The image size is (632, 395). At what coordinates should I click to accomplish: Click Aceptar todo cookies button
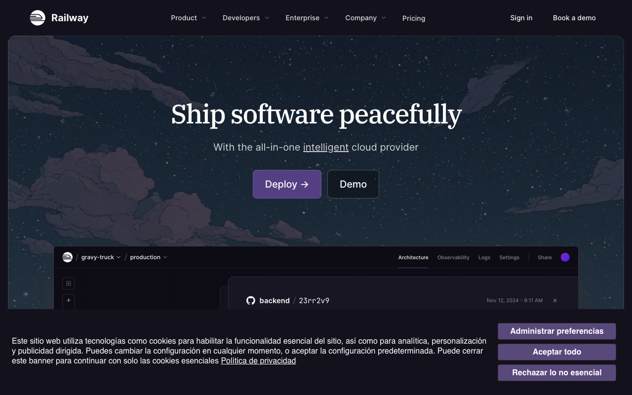pyautogui.click(x=557, y=352)
